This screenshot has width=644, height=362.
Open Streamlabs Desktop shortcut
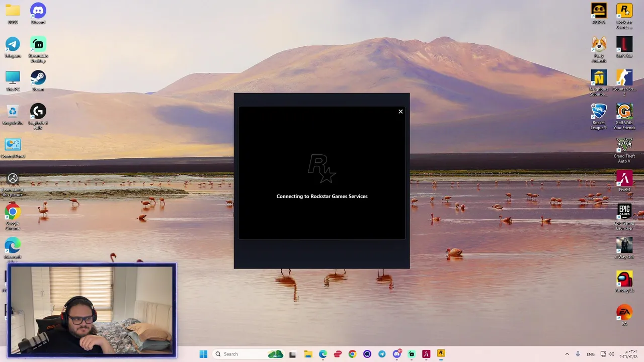38,49
